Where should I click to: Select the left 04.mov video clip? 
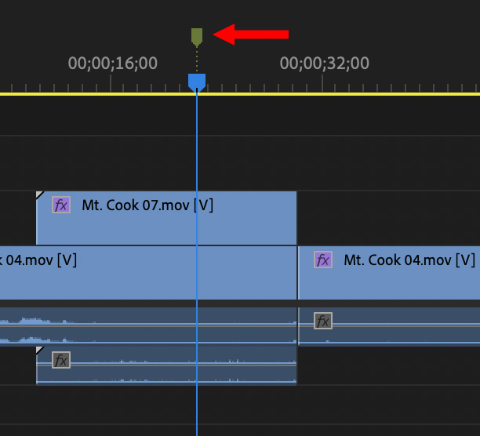tap(118, 278)
